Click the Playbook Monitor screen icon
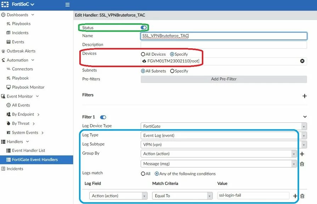This screenshot has height=204, width=317. coord(8,87)
